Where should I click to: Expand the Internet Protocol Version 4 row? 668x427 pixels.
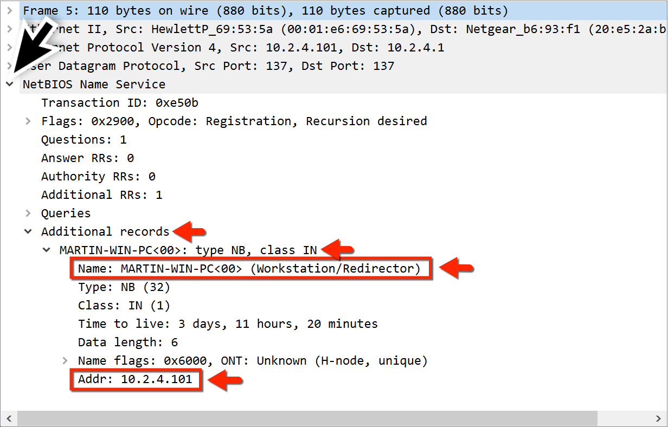click(10, 48)
